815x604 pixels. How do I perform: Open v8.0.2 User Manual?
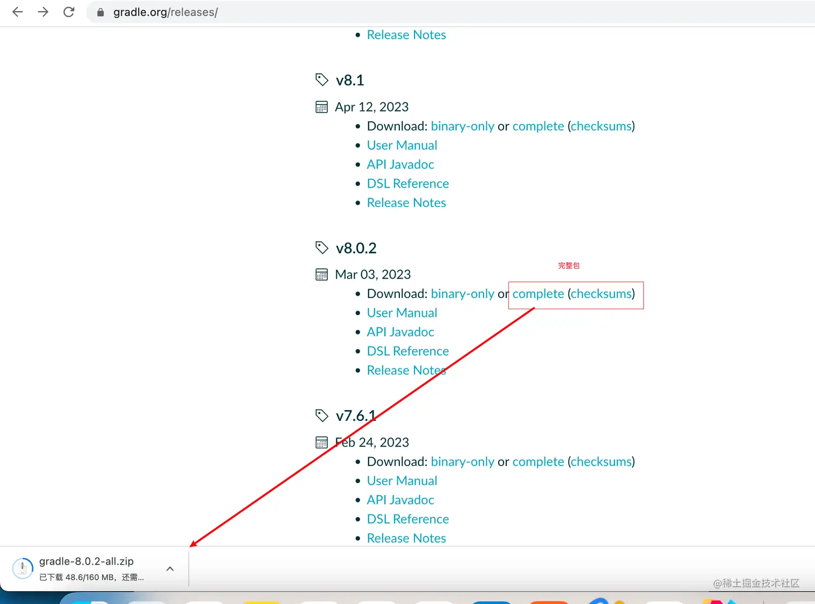402,313
